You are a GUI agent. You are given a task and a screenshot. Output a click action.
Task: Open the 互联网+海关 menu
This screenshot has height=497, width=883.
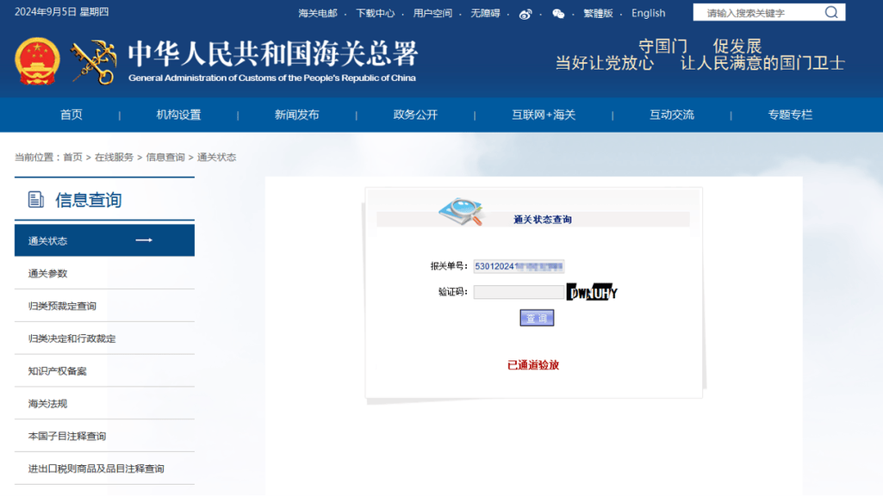point(544,115)
